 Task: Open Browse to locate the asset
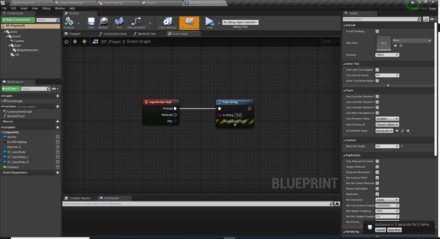point(103,23)
